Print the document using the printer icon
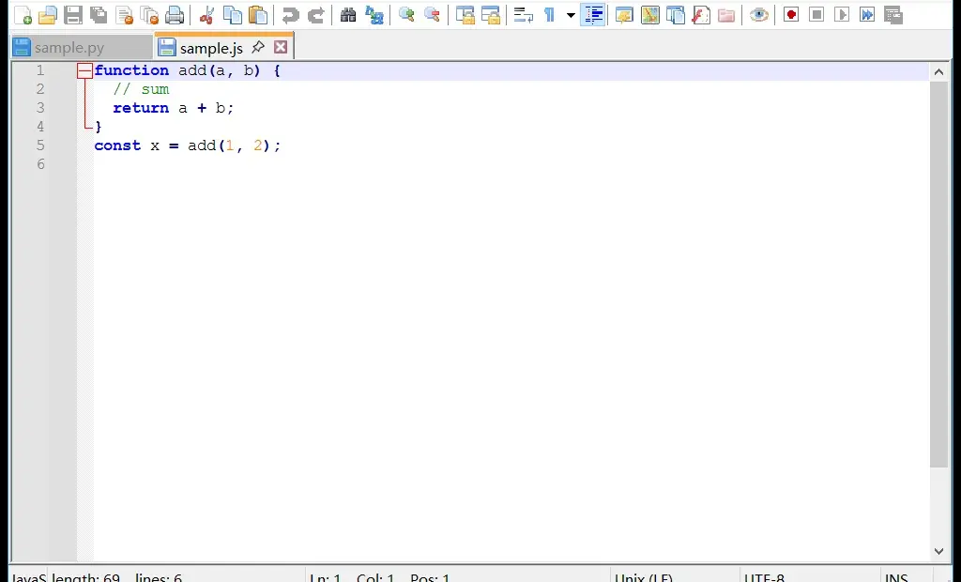 (175, 15)
